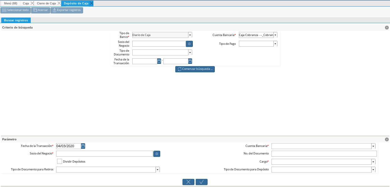This screenshot has width=390, height=187.
Task: Click the No. del Documento input field
Action: 324,153
